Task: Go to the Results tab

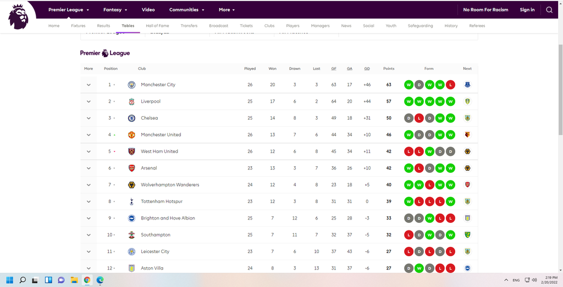Action: coord(103,26)
